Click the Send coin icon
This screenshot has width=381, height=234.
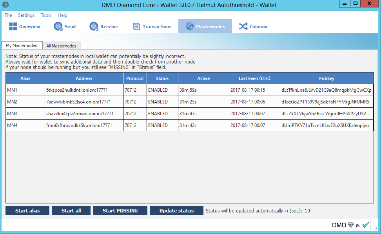coord(58,26)
